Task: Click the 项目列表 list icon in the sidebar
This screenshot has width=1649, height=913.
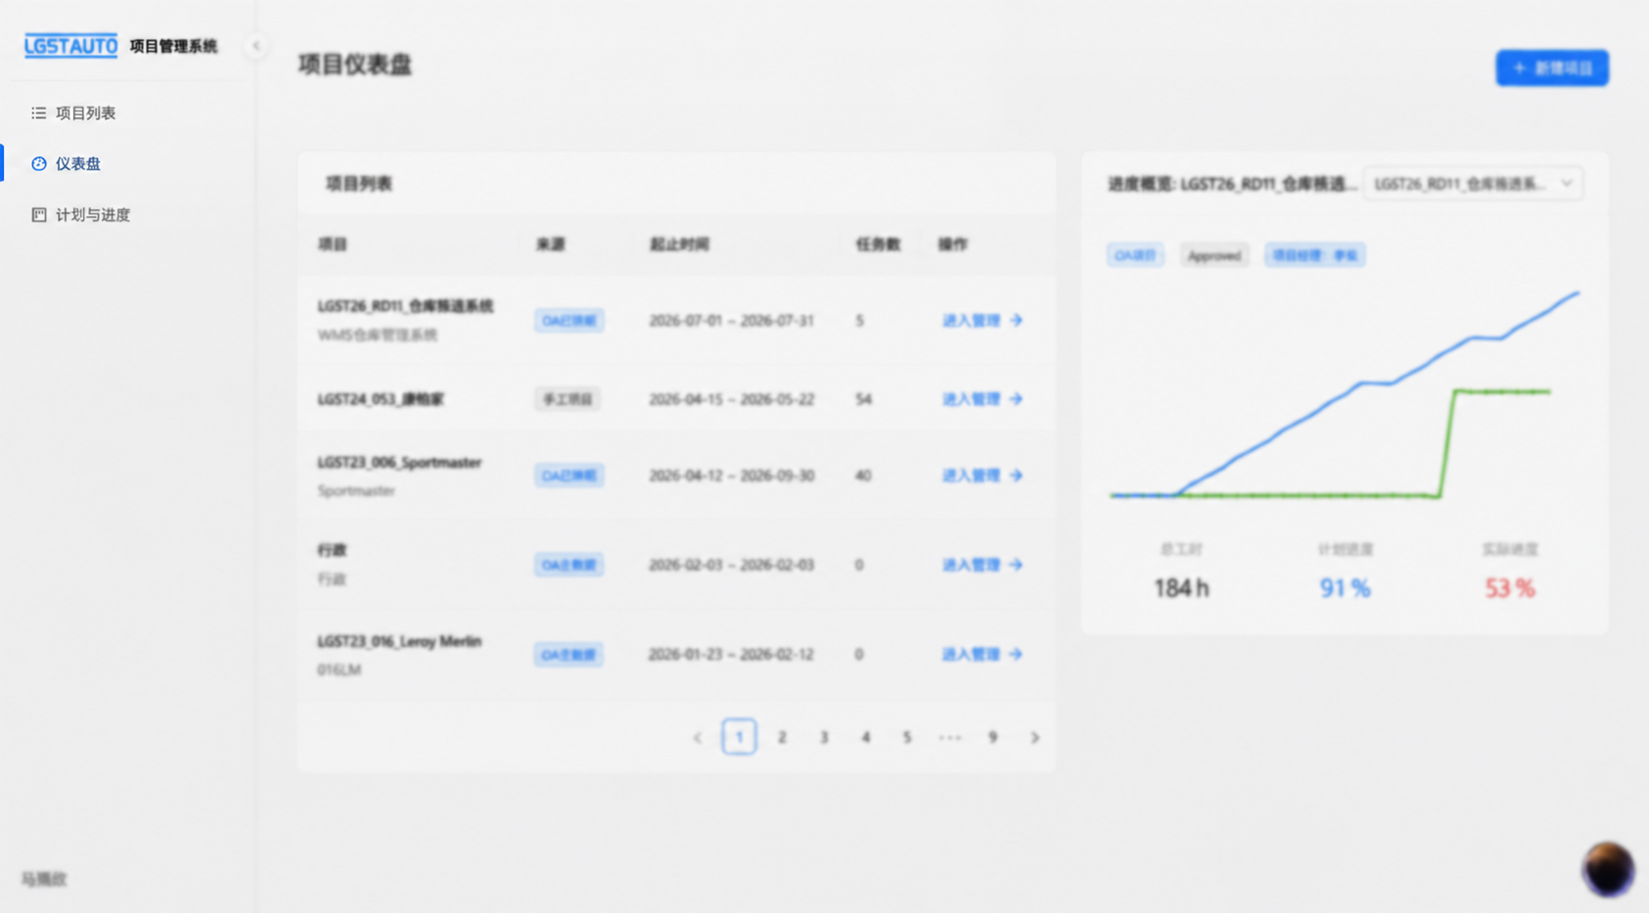Action: [x=38, y=113]
